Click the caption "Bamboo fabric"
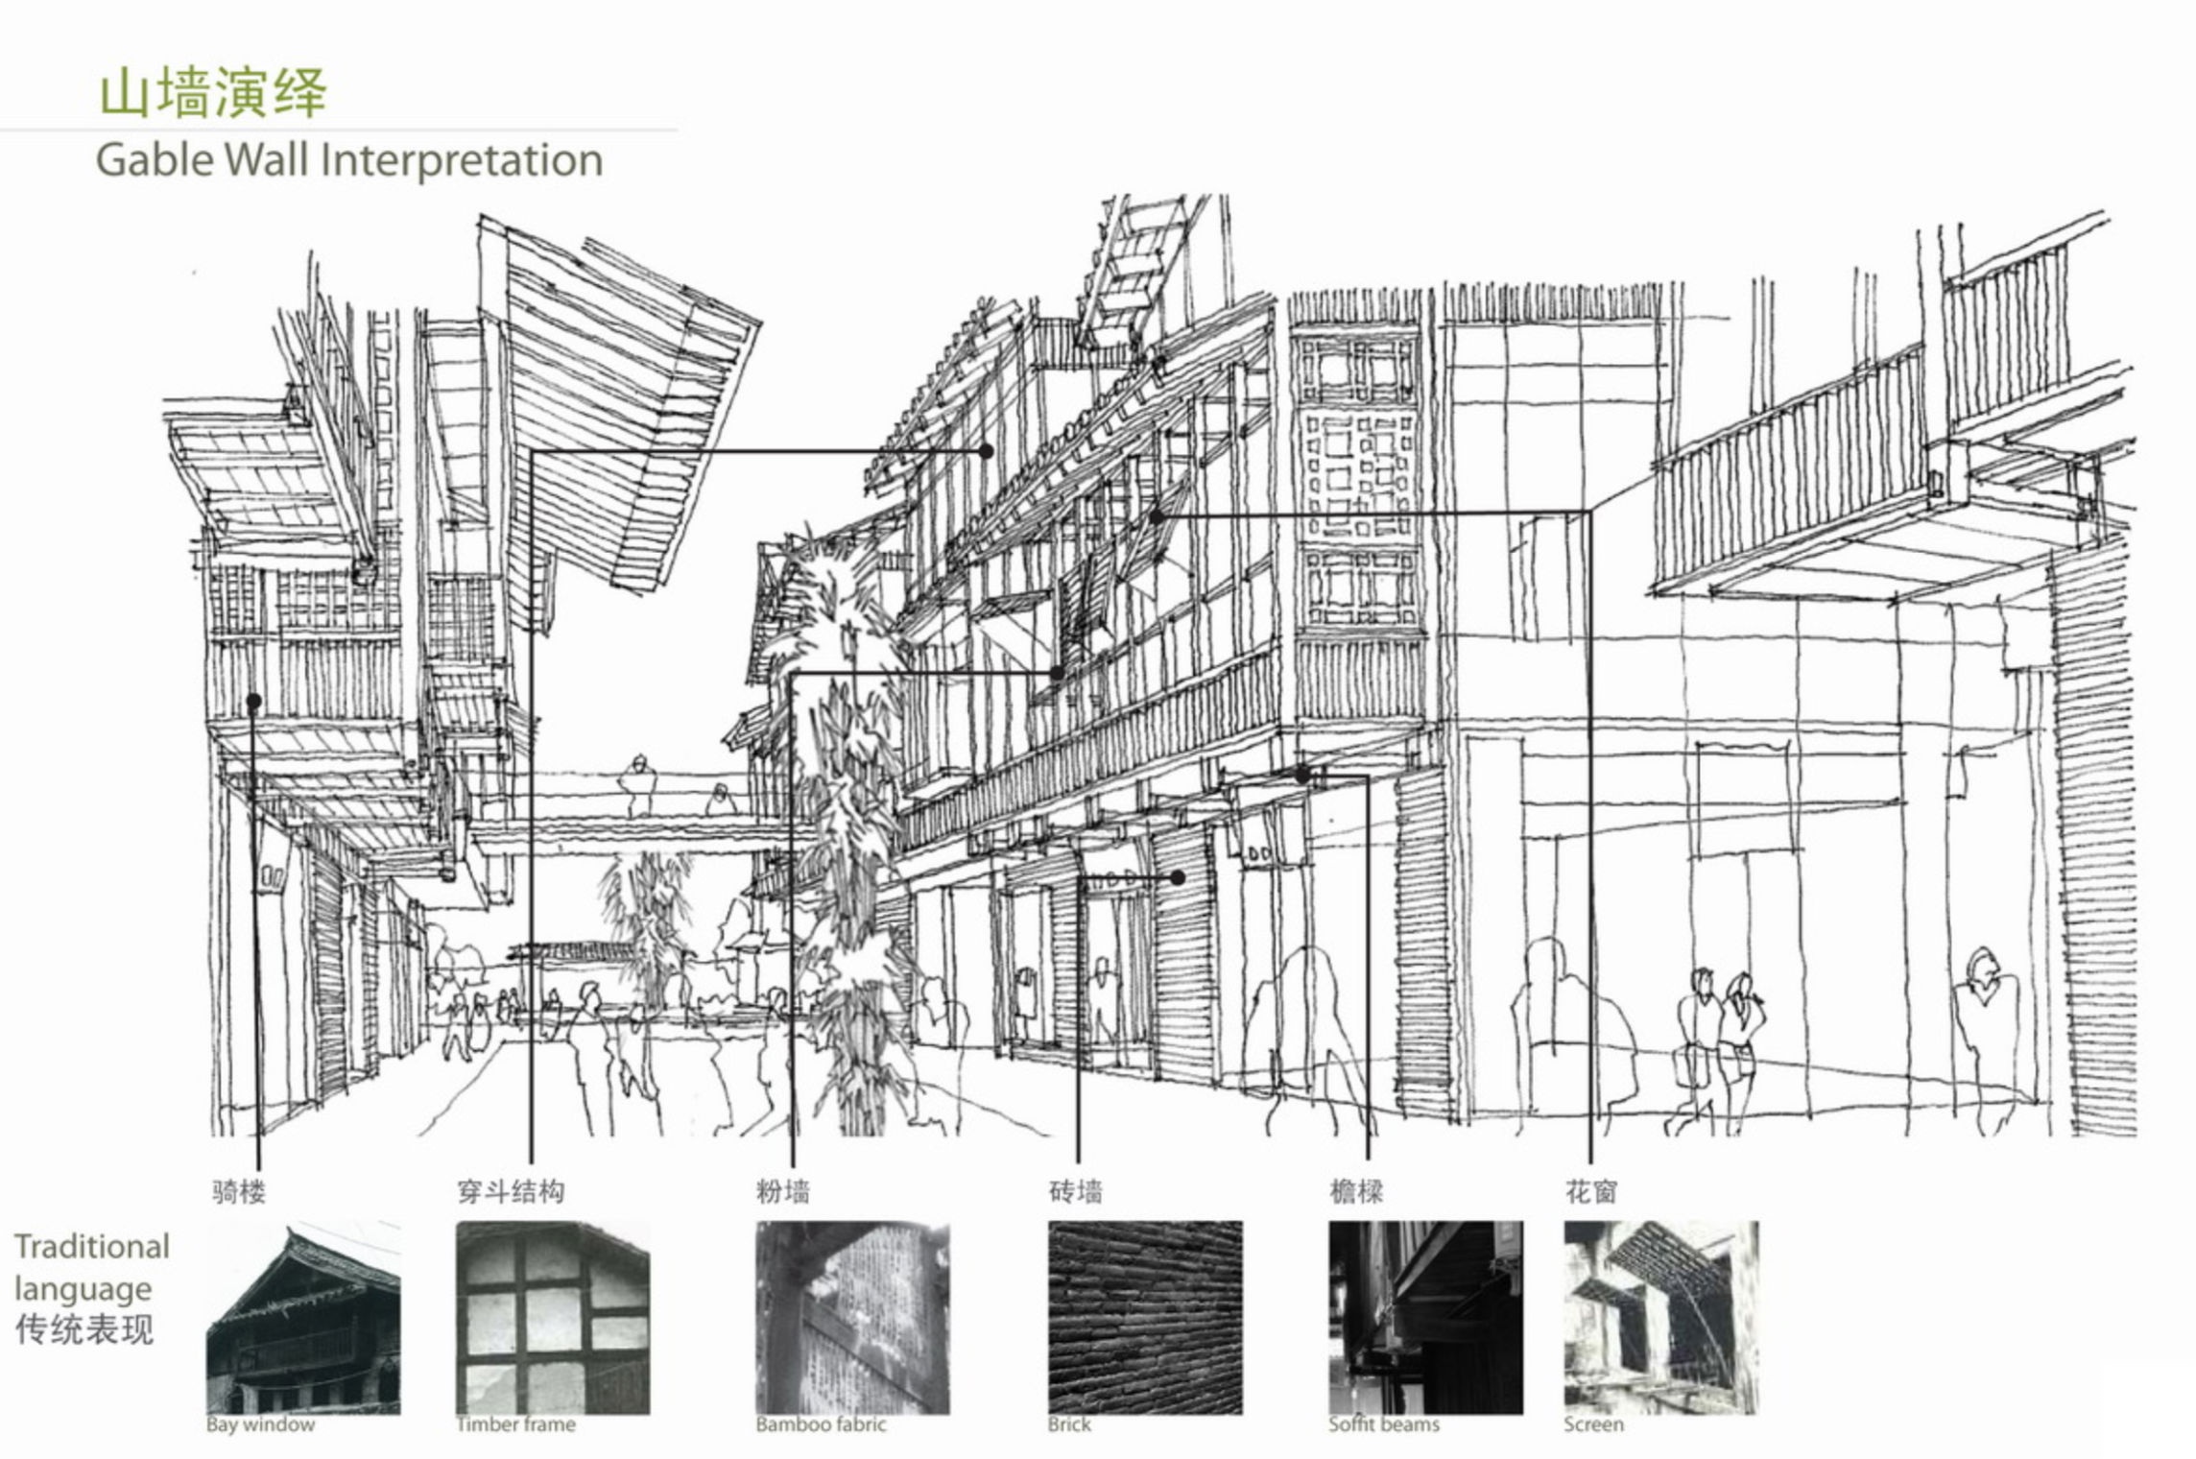 [x=821, y=1425]
